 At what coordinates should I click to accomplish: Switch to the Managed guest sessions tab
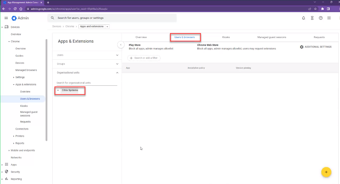272,37
